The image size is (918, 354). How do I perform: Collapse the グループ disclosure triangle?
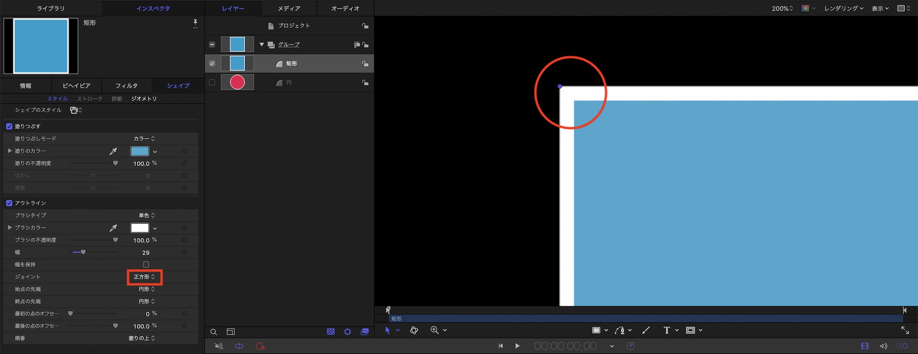(x=262, y=44)
